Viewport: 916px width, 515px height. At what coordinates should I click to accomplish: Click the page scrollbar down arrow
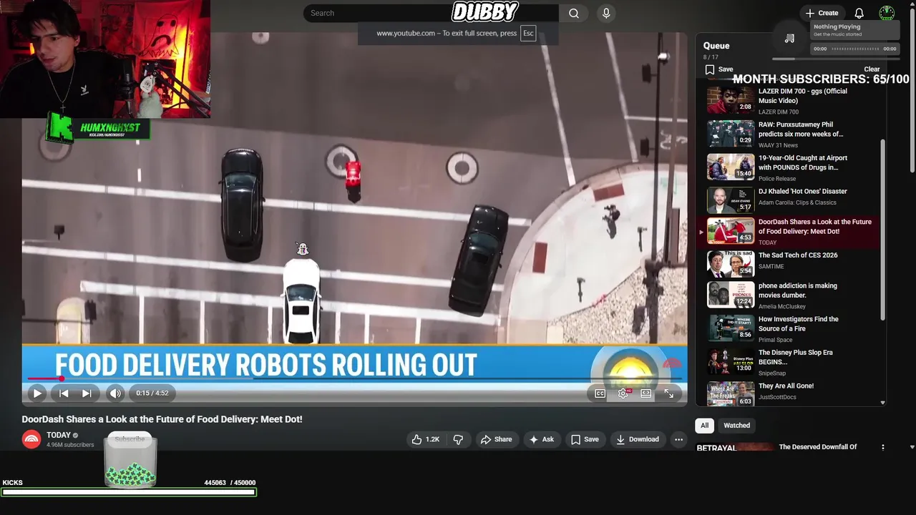pos(912,447)
